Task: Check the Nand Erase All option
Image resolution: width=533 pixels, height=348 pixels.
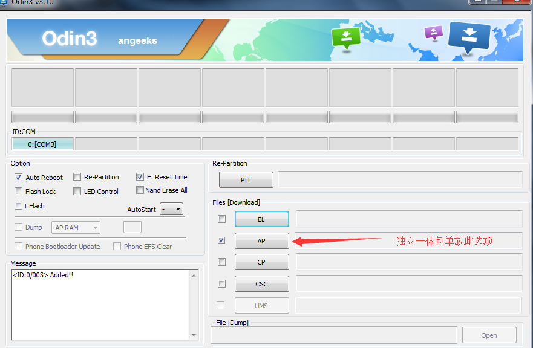Action: [x=140, y=190]
